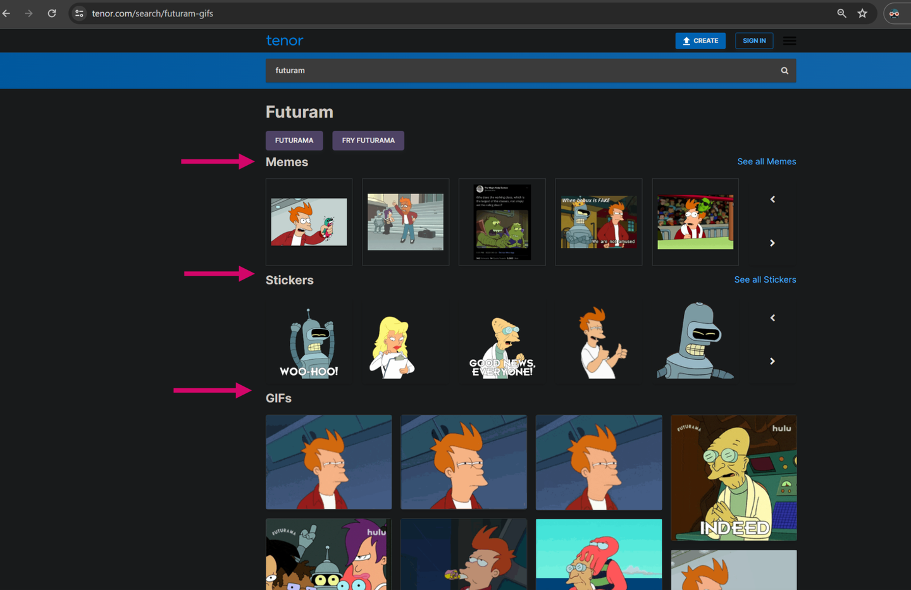Select the Bender 'WOO-HOO!' sticker
The width and height of the screenshot is (911, 590).
[x=309, y=343]
